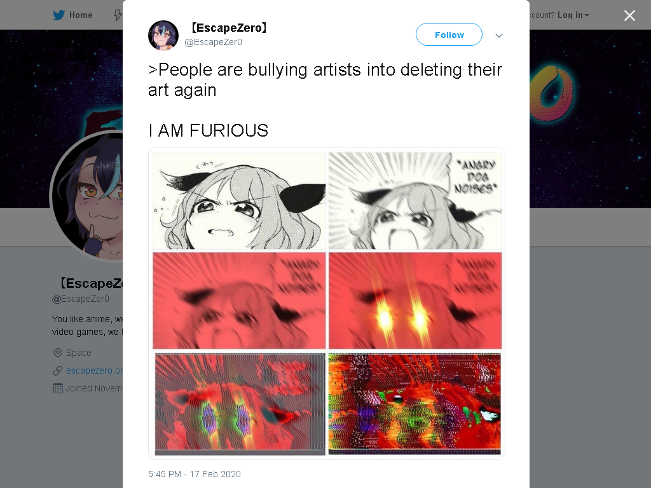Click the large profile picture behind overlay

[86, 196]
